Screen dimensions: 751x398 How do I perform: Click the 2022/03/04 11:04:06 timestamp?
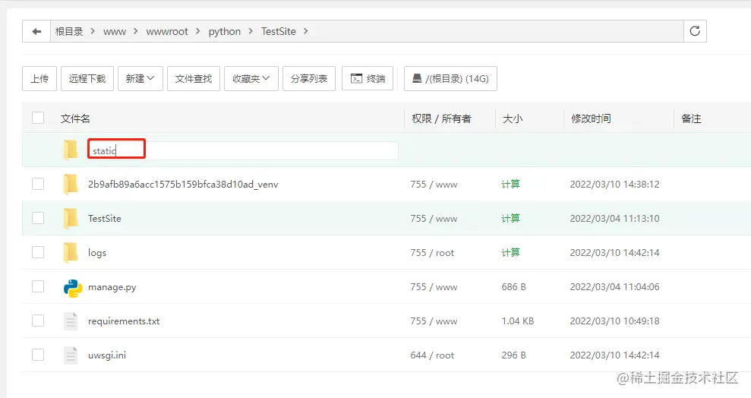tap(614, 287)
